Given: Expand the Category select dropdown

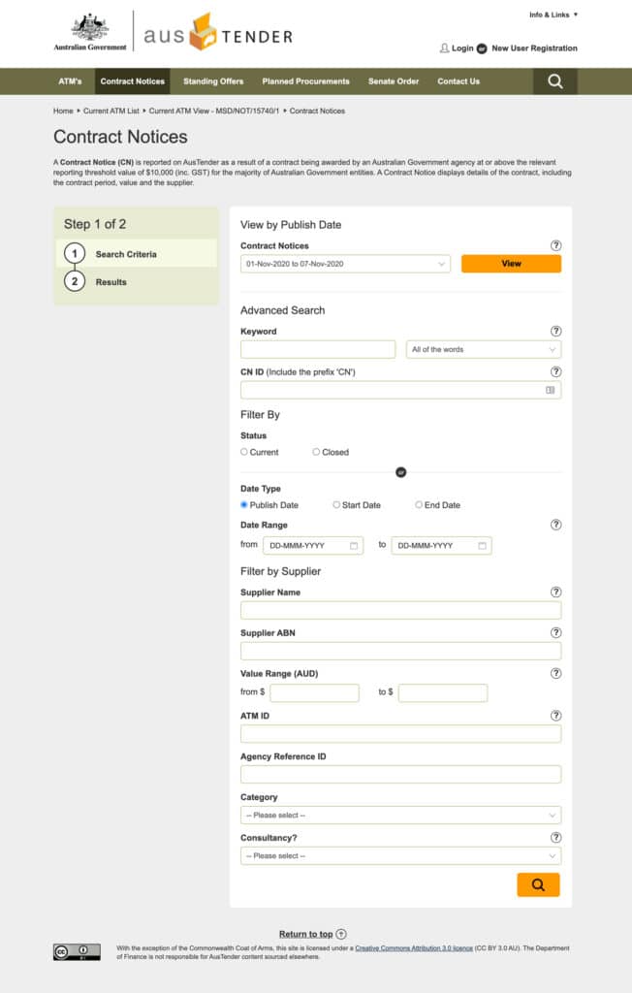Looking at the screenshot, I should pyautogui.click(x=400, y=816).
